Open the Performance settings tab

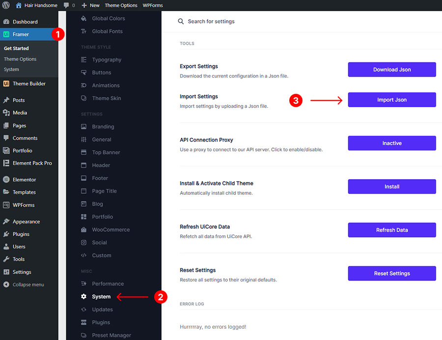click(x=108, y=284)
